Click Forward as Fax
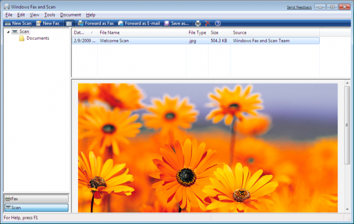Screen dimensions: 354x224 (96, 23)
